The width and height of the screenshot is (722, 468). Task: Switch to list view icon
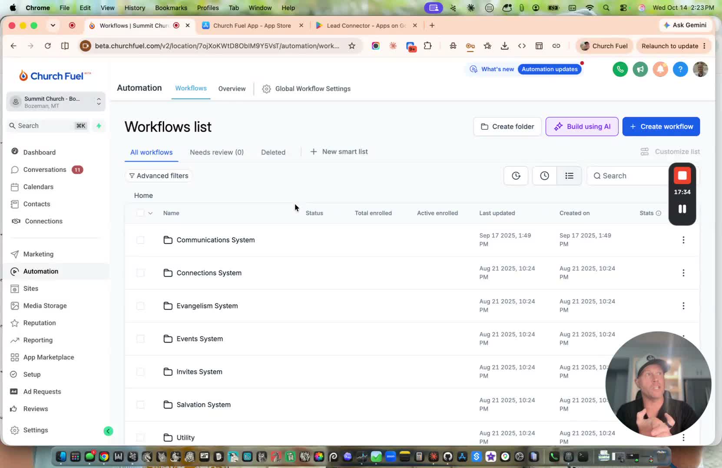(569, 176)
